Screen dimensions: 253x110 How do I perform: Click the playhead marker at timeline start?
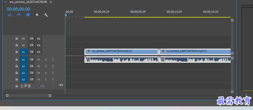pyautogui.click(x=66, y=15)
